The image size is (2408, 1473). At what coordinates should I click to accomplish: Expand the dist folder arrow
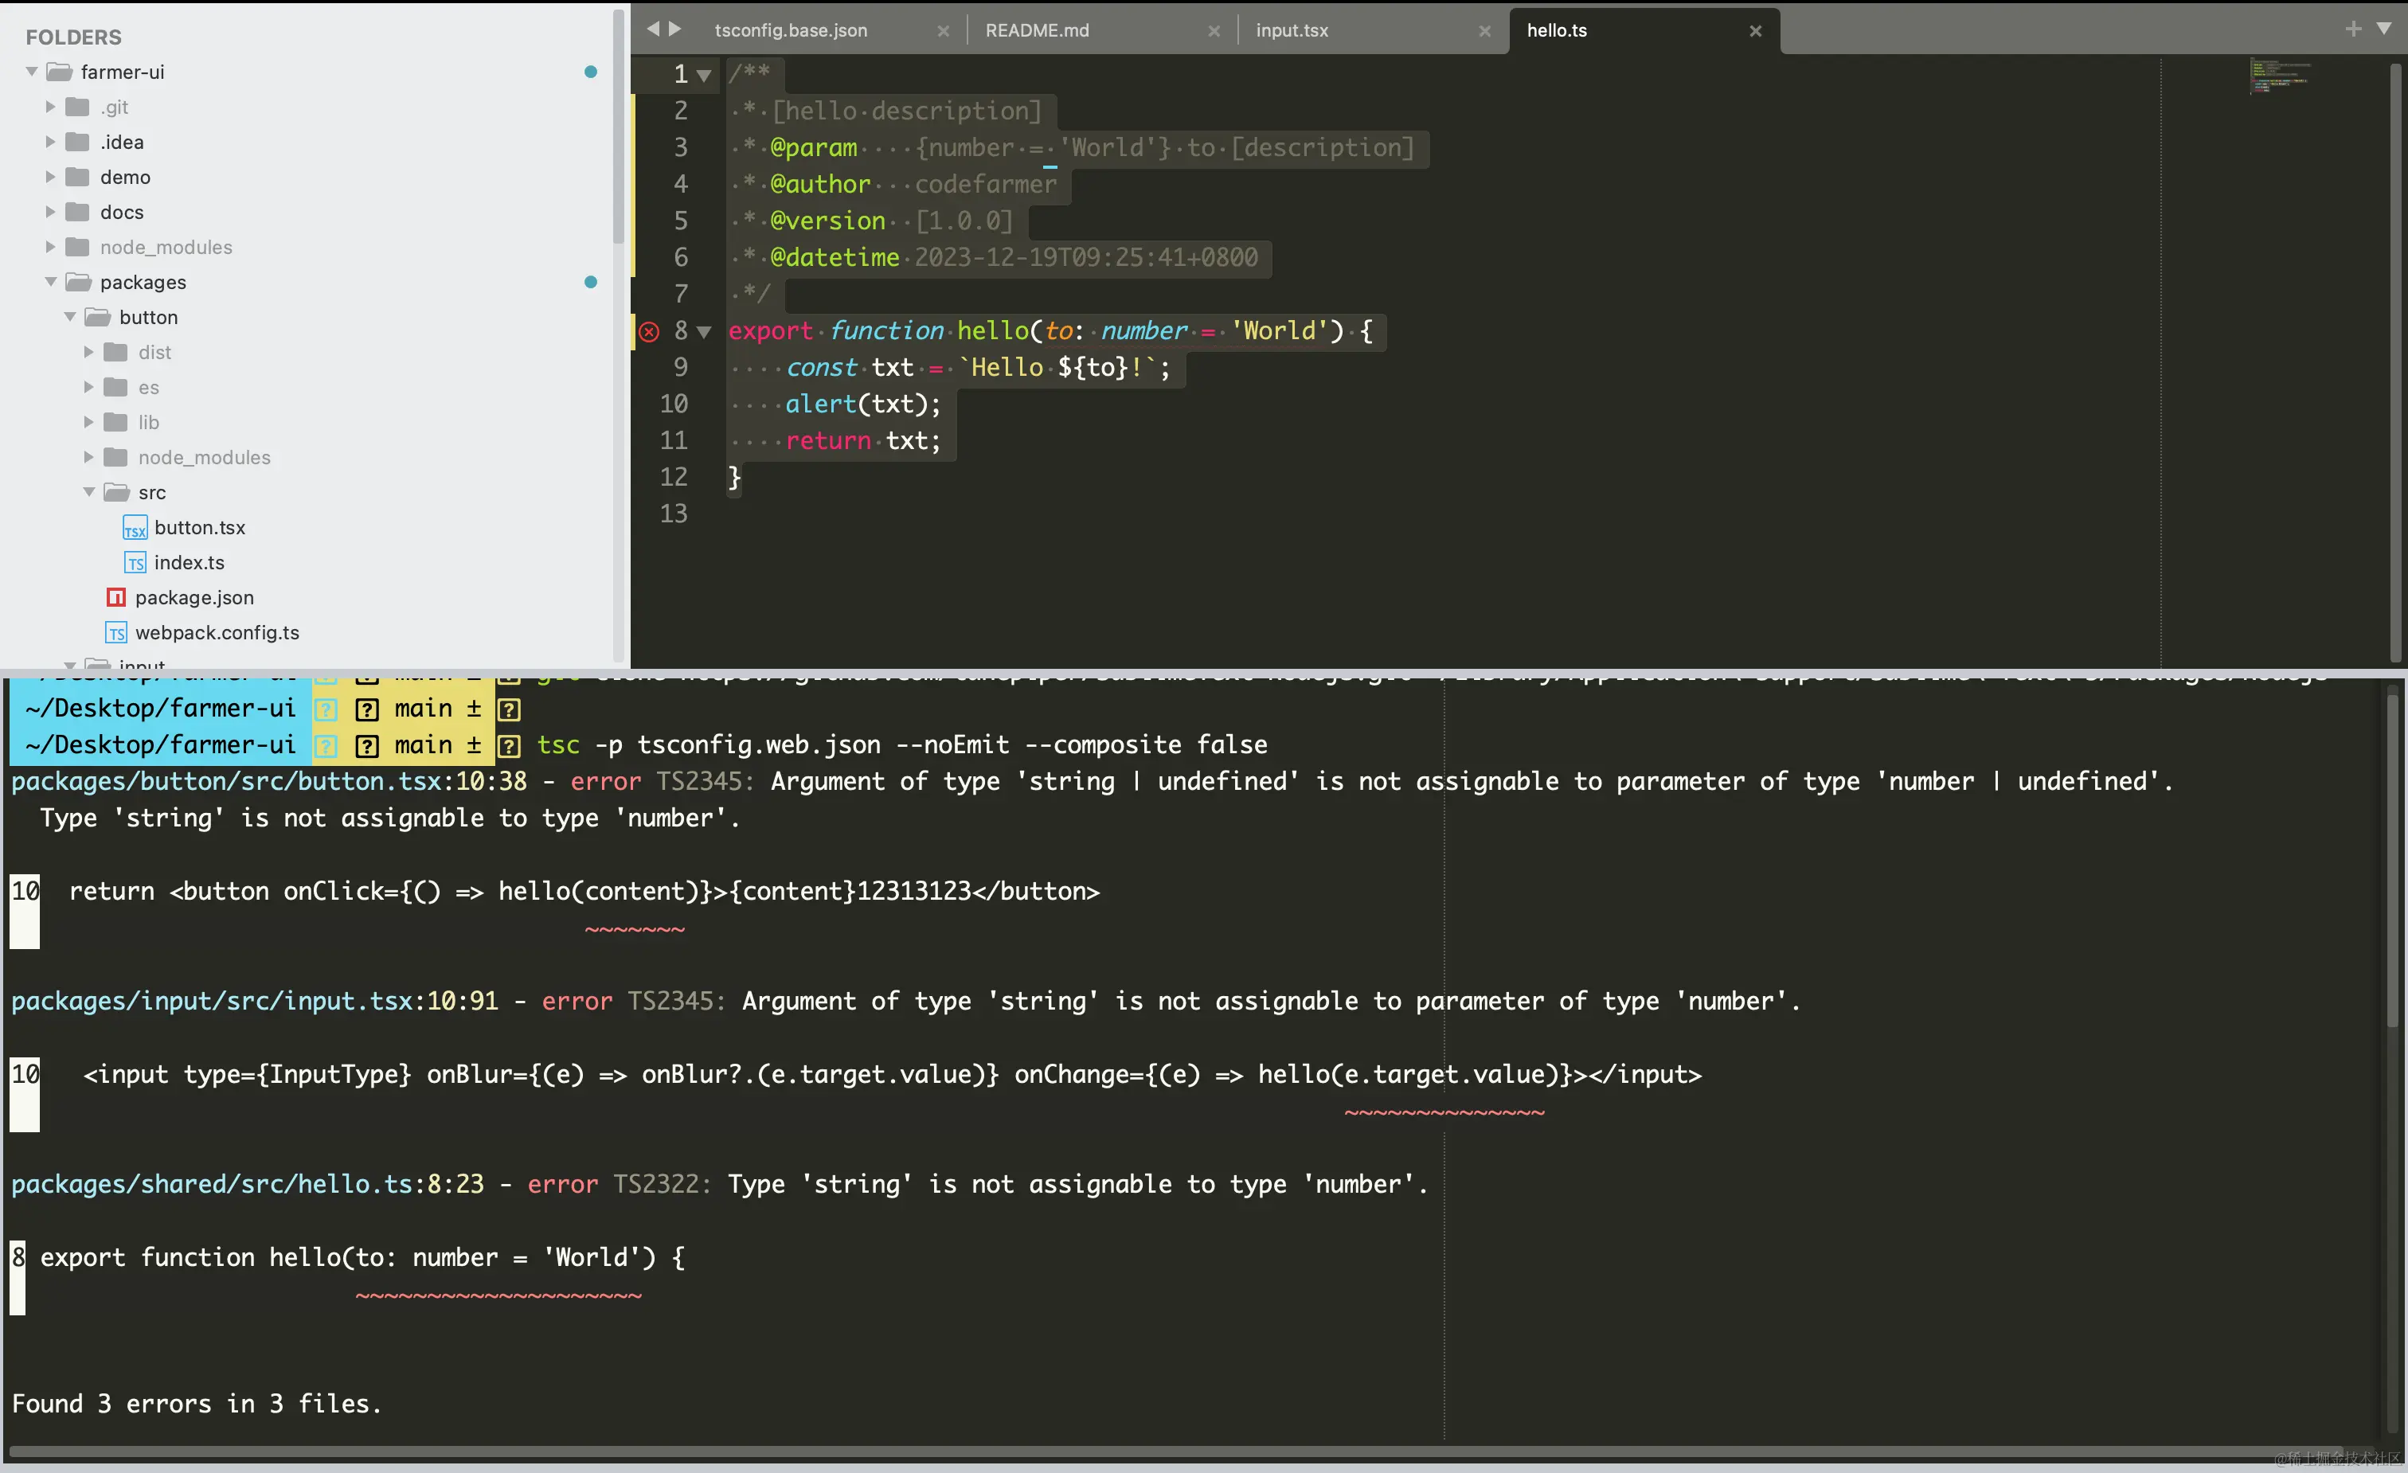[89, 352]
